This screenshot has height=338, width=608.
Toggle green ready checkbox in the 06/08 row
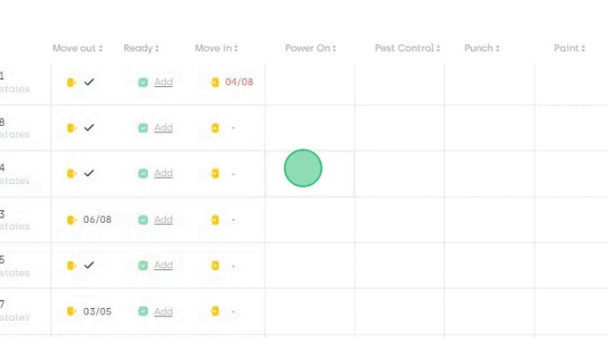[x=143, y=220]
